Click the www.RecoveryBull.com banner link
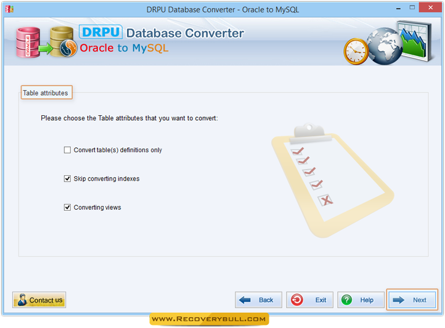The height and width of the screenshot is (328, 445). pyautogui.click(x=209, y=319)
